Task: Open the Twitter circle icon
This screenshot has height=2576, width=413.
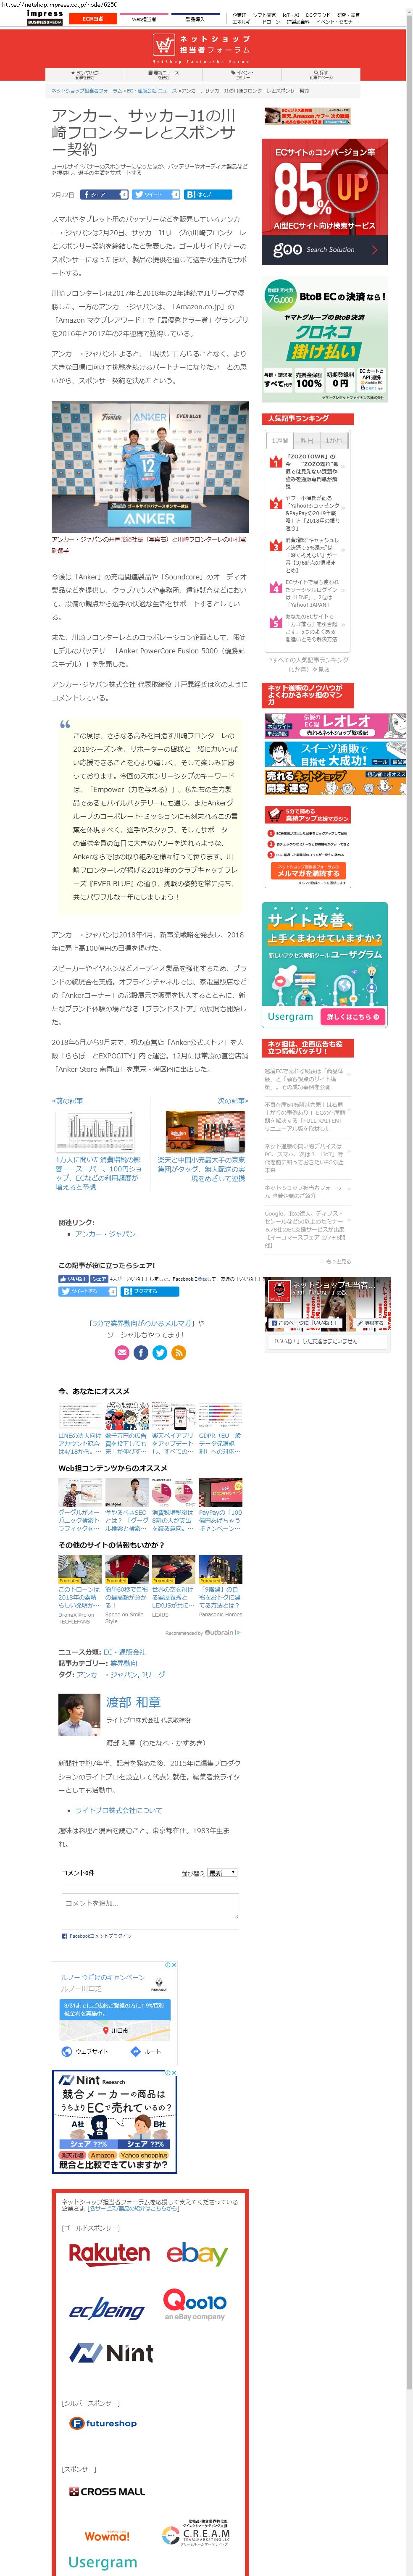Action: pos(160,1353)
